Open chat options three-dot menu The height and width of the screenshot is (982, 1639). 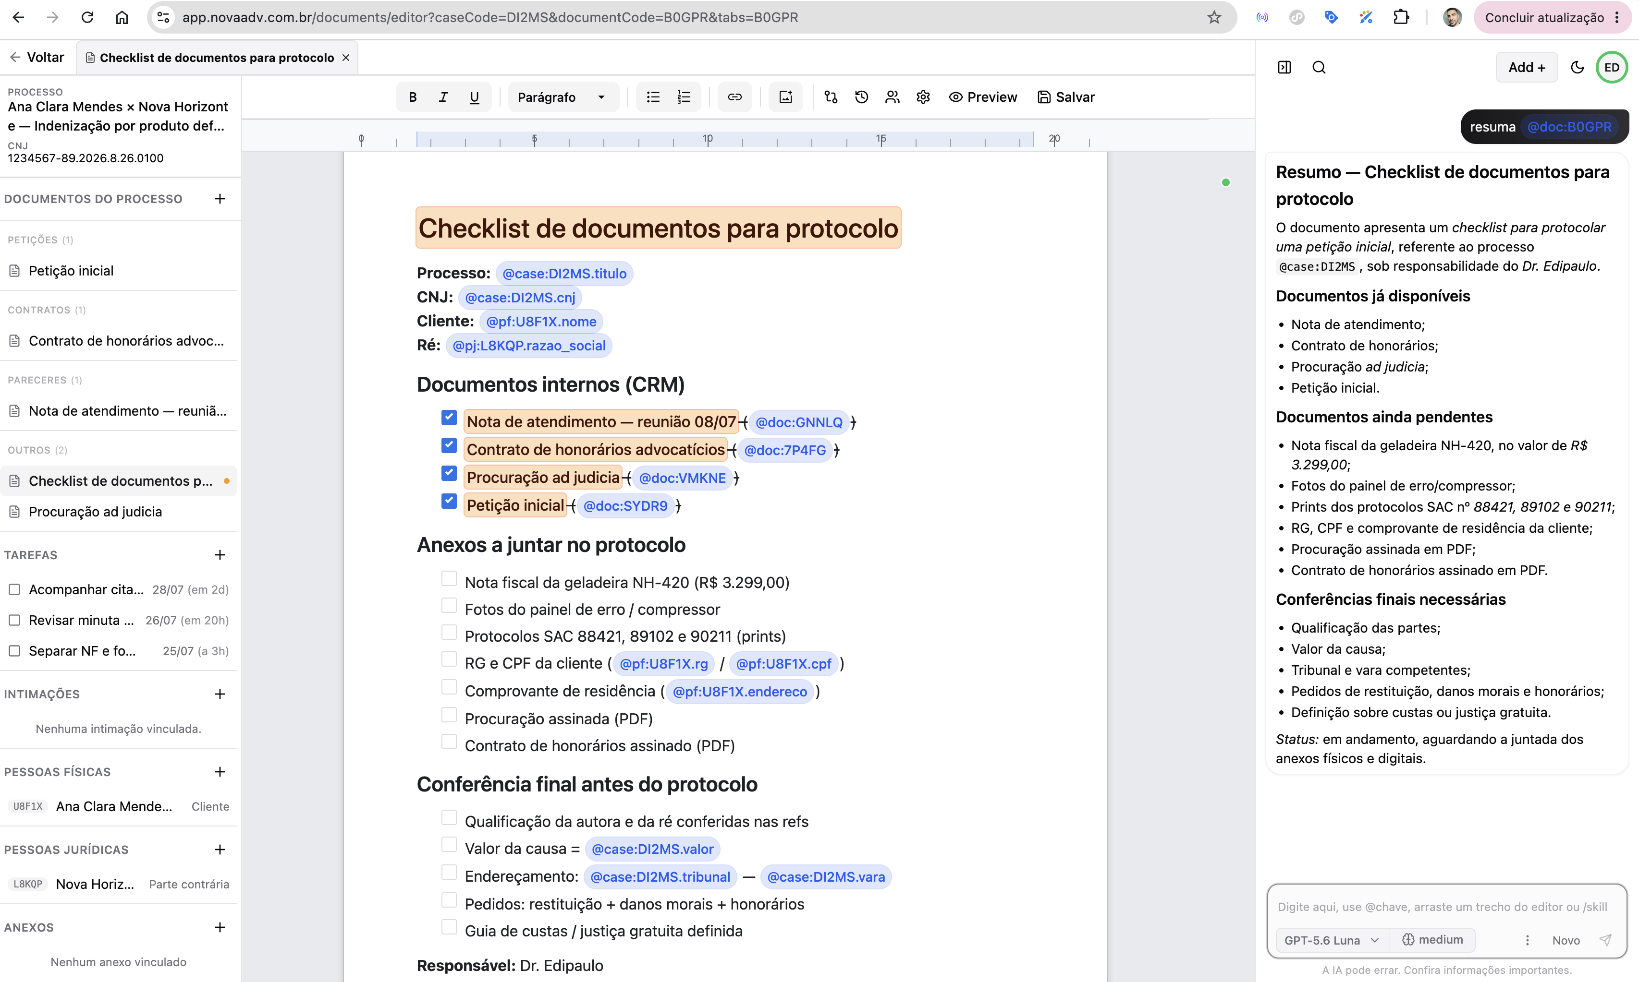pos(1527,940)
